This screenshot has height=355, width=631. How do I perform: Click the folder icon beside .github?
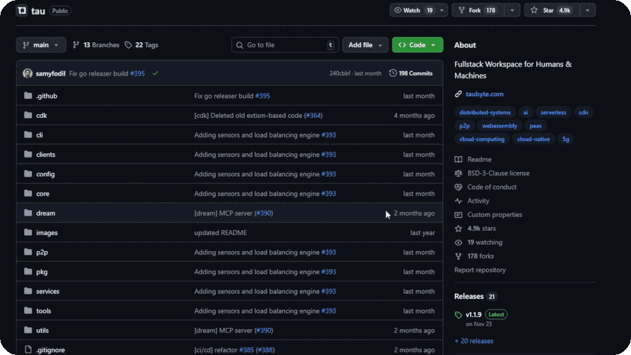[28, 96]
